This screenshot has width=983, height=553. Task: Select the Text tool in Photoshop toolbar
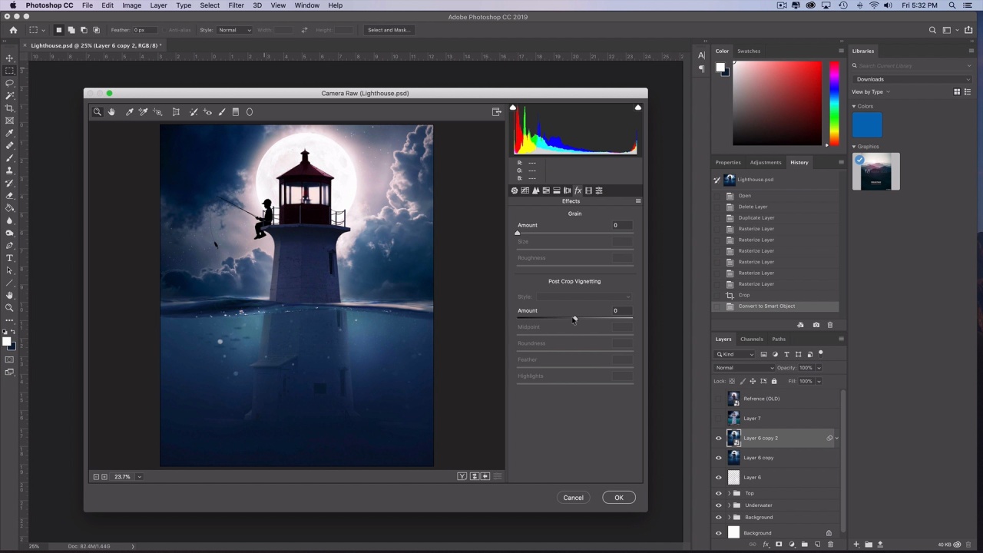coord(10,258)
